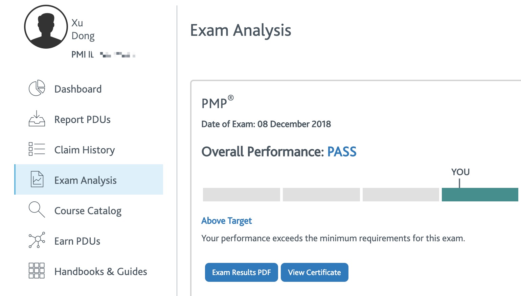Click the Course Catalog magnifier icon
521x296 pixels.
pyautogui.click(x=37, y=209)
